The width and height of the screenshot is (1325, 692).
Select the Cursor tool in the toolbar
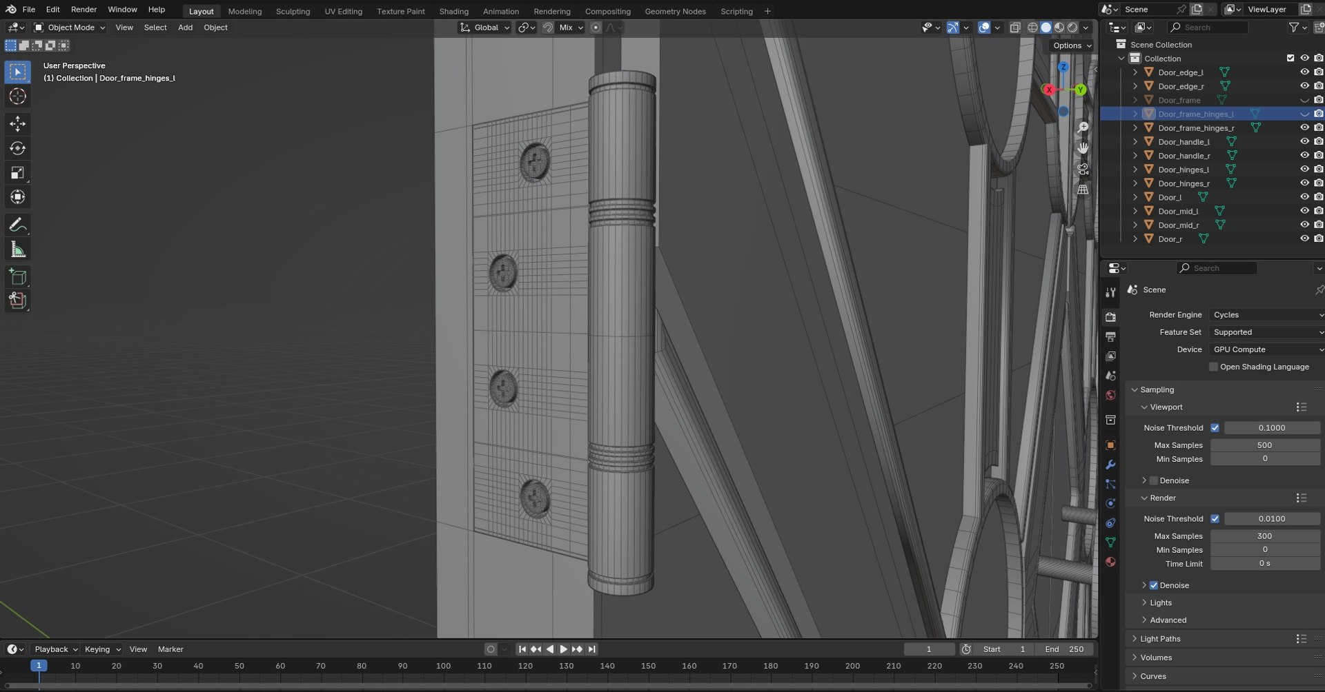click(x=18, y=96)
